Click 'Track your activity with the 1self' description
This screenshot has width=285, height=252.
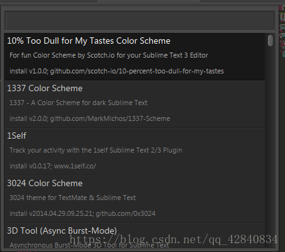coord(96,150)
